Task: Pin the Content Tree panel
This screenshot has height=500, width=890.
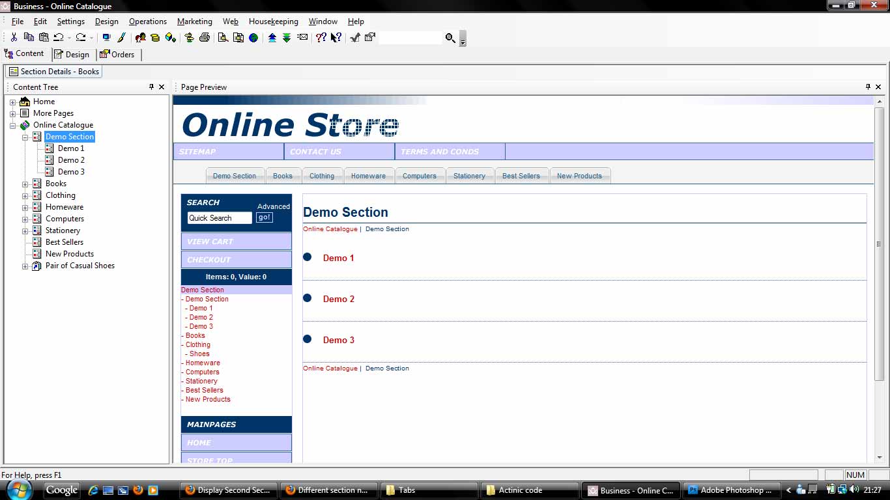Action: [x=151, y=87]
